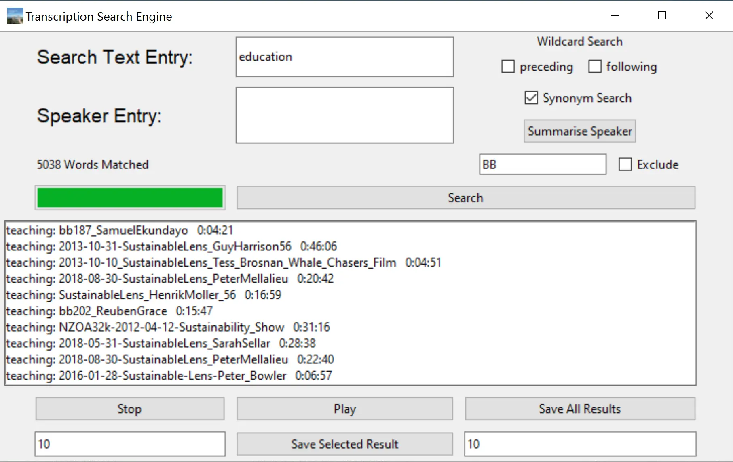Viewport: 733px width, 462px height.
Task: Enable the following wildcard checkbox
Action: [595, 67]
